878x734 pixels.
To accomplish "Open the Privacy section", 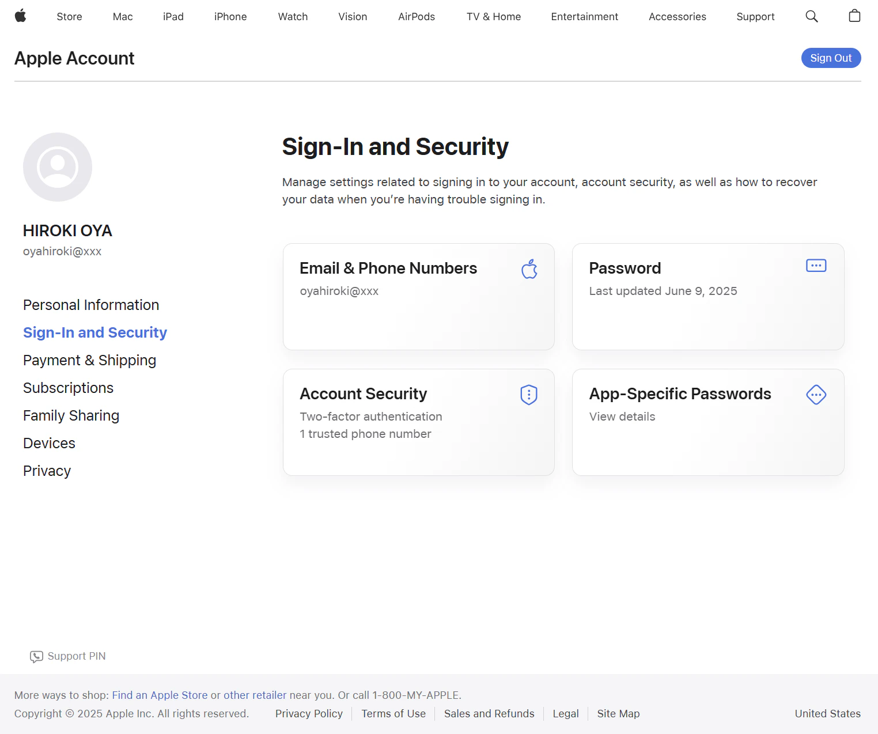I will pos(47,471).
